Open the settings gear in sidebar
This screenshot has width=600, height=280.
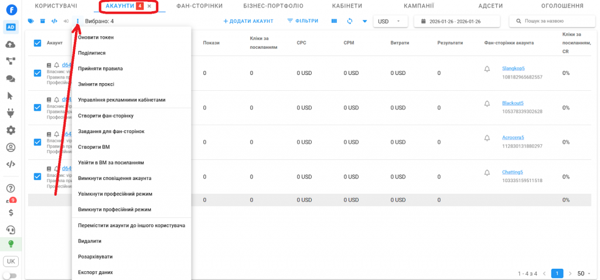point(11,130)
